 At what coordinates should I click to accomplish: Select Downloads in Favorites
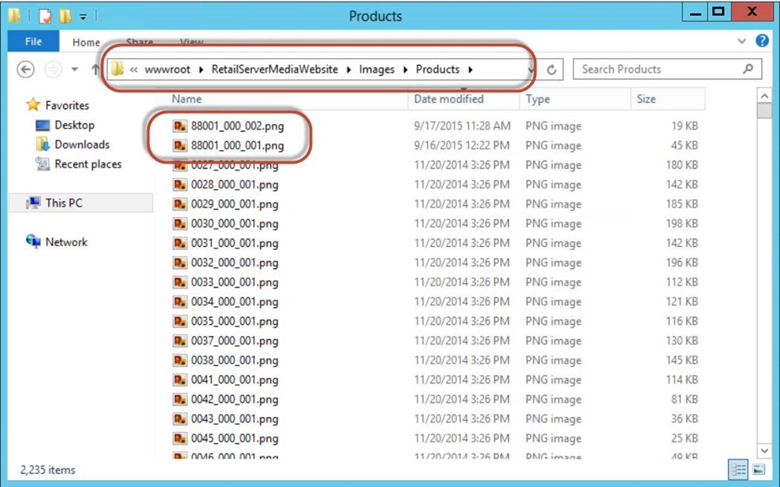pos(82,145)
